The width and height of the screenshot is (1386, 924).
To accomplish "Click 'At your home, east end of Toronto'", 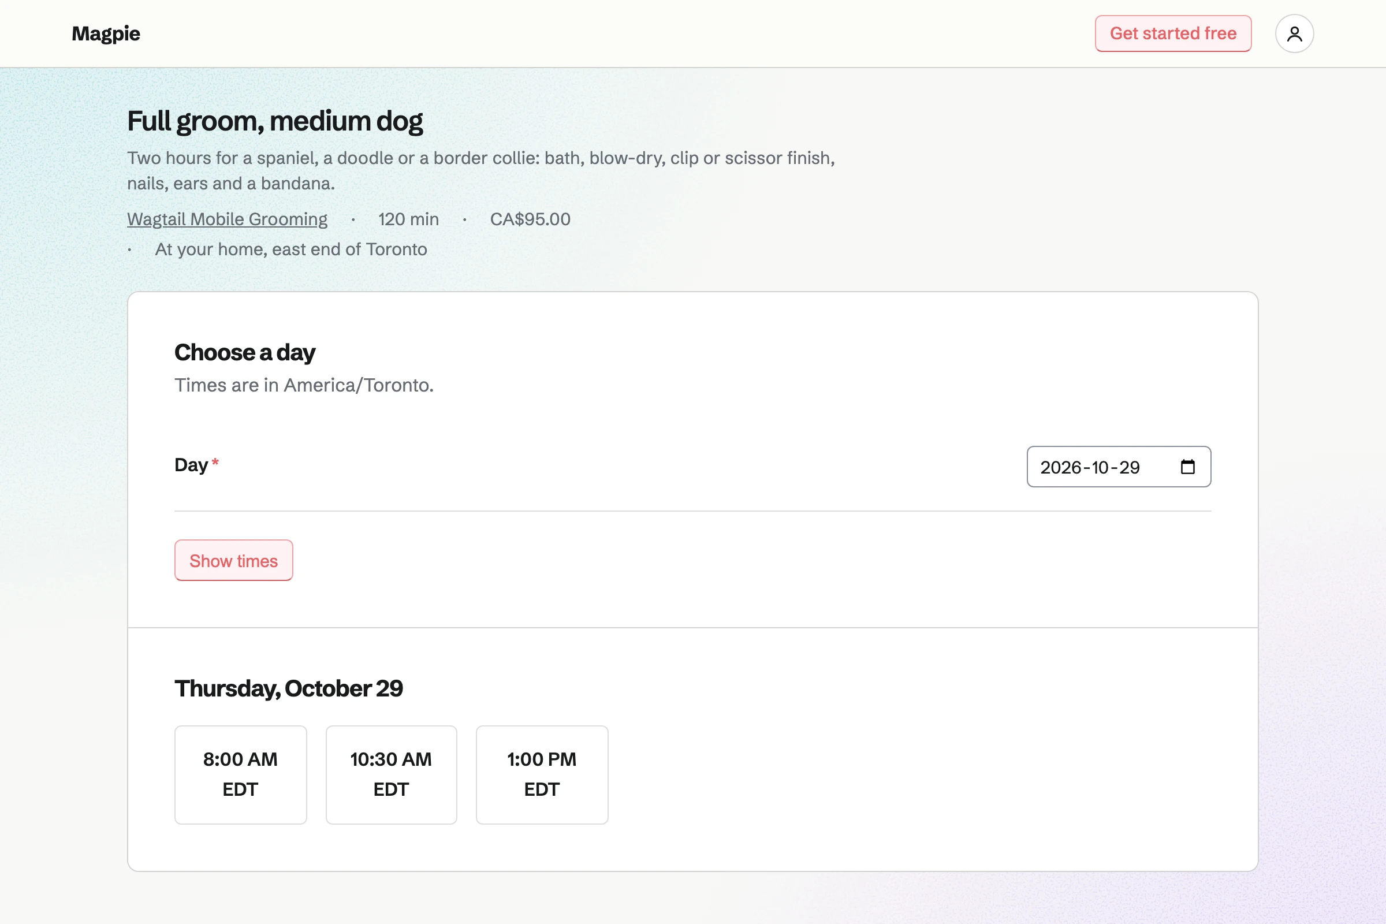I will [290, 249].
